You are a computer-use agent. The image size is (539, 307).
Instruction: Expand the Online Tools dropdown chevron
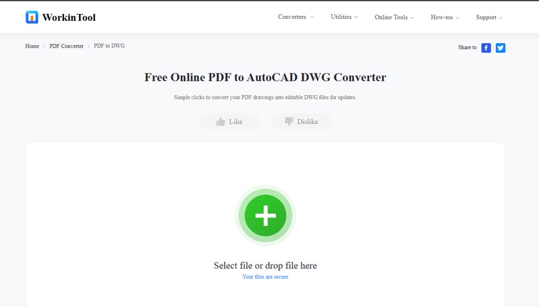click(412, 18)
